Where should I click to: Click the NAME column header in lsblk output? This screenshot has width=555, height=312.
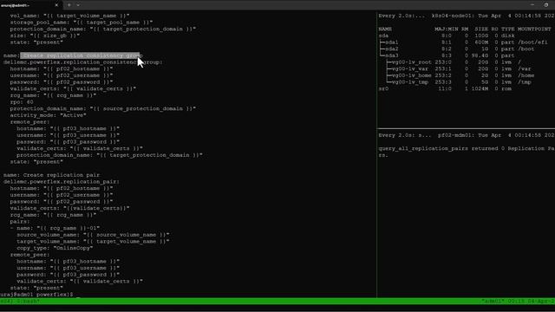click(385, 29)
